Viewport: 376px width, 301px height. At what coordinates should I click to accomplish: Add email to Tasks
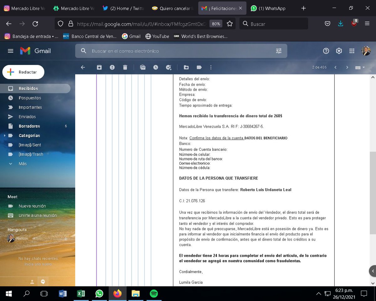pyautogui.click(x=169, y=67)
